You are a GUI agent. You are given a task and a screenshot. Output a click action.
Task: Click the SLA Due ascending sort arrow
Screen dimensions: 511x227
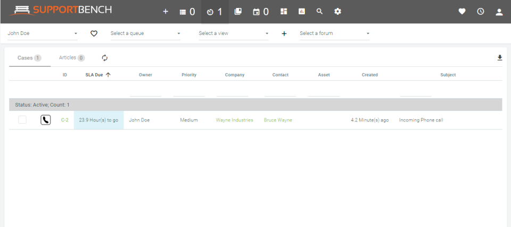108,75
